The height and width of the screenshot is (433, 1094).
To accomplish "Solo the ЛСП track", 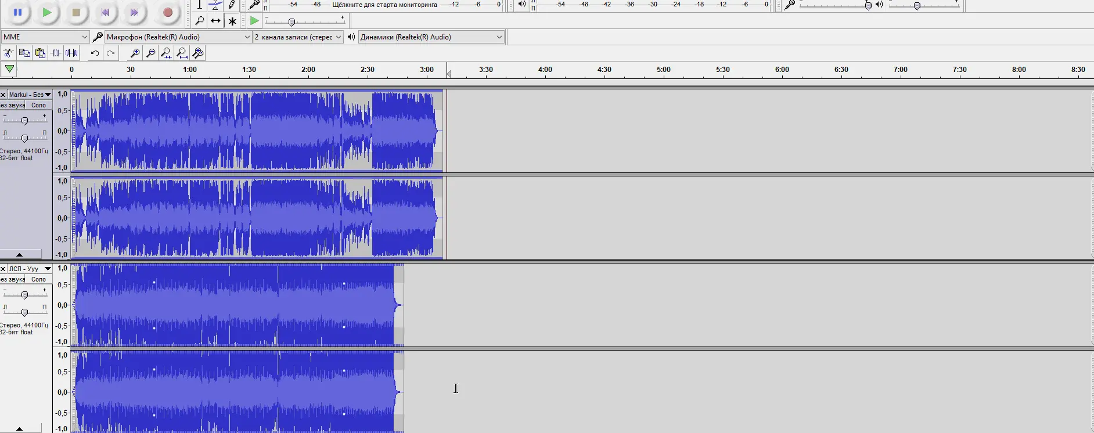I will tap(39, 279).
